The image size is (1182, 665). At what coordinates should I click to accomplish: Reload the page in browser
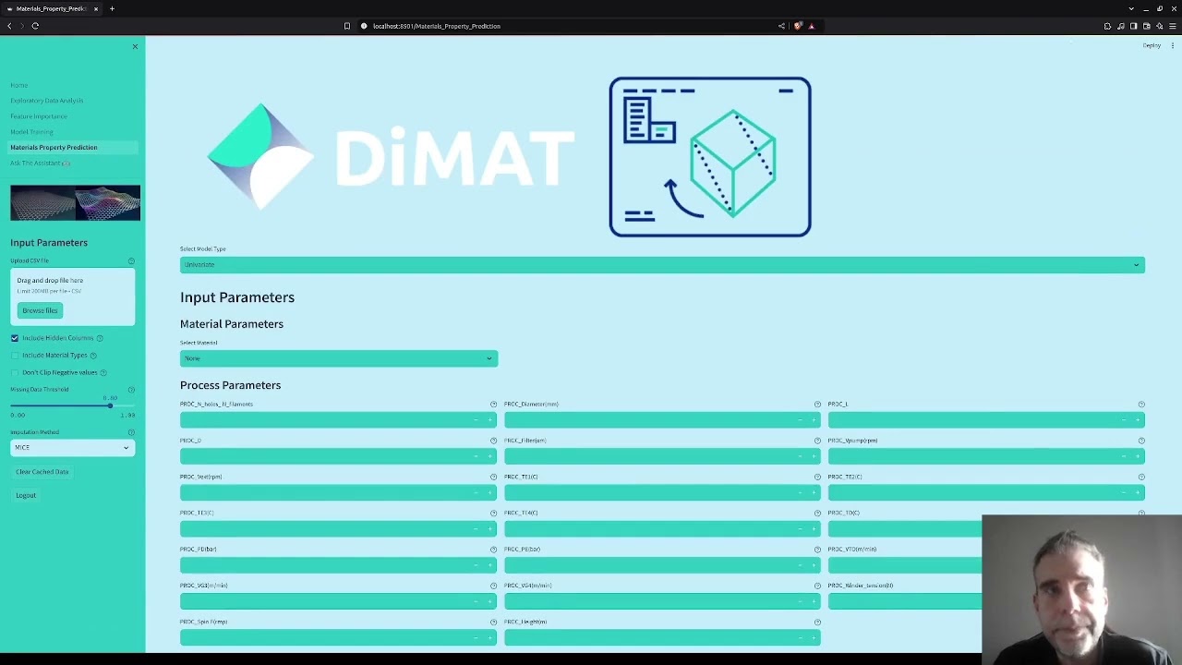pos(35,26)
